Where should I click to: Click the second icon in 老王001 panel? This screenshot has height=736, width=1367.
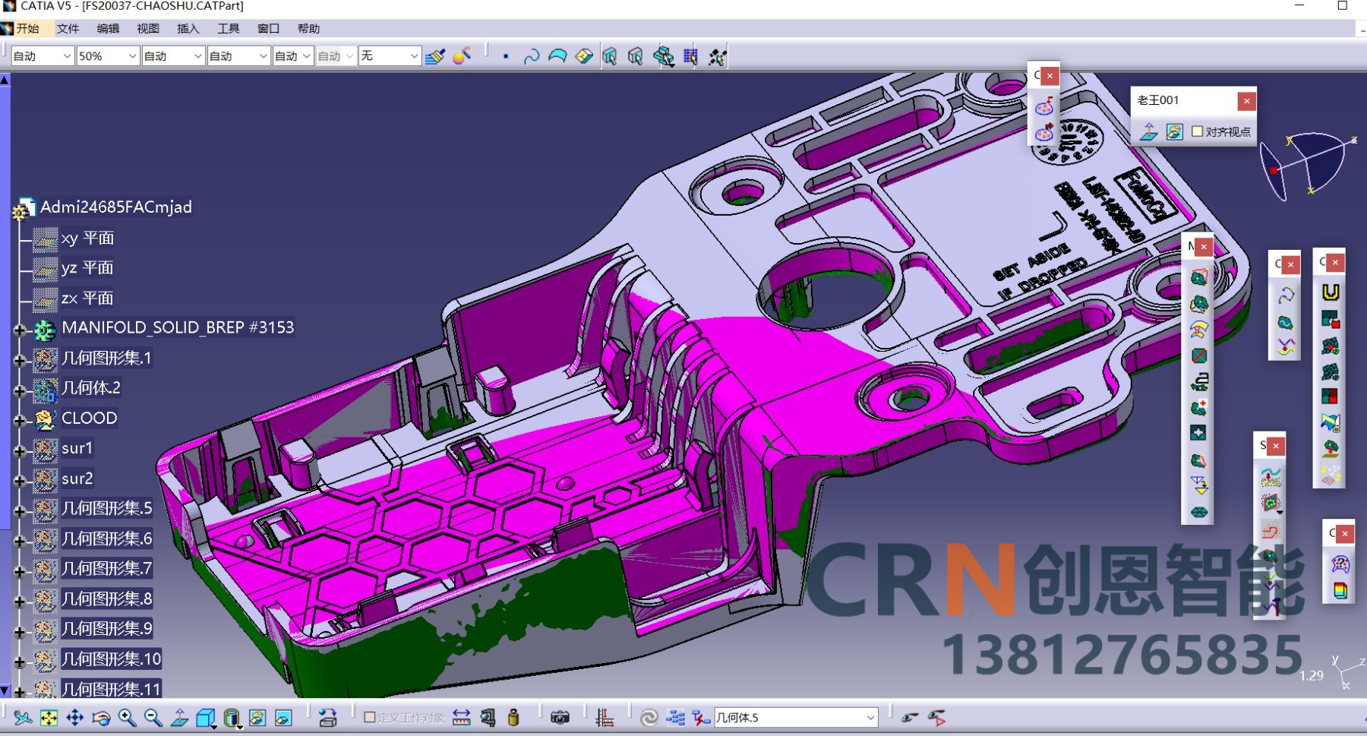(x=1174, y=132)
